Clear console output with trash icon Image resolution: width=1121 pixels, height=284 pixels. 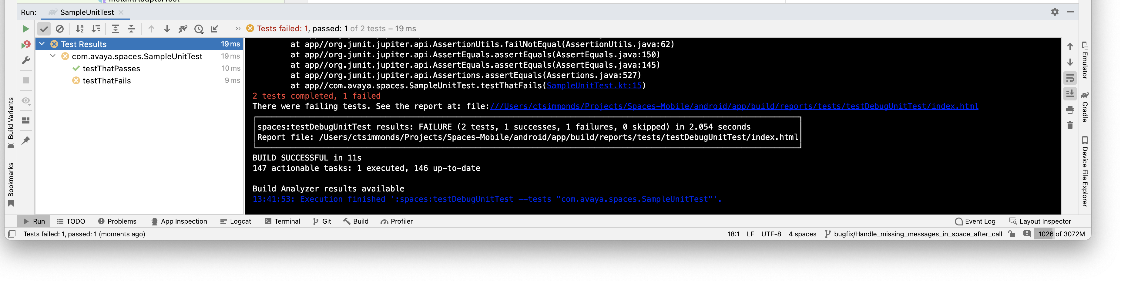click(x=1070, y=125)
